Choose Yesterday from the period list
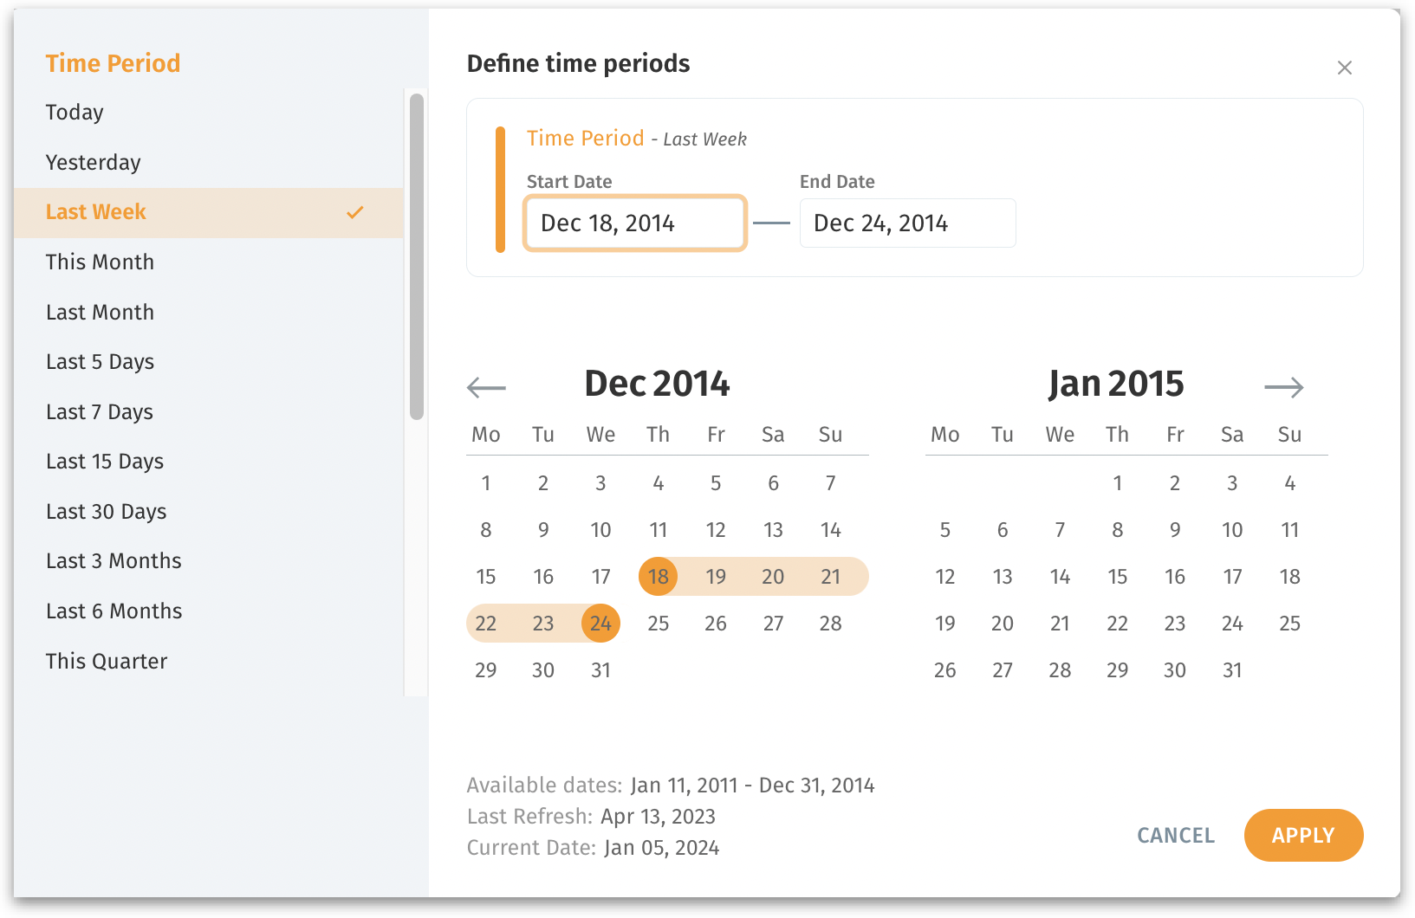Image resolution: width=1415 pixels, height=918 pixels. [93, 163]
